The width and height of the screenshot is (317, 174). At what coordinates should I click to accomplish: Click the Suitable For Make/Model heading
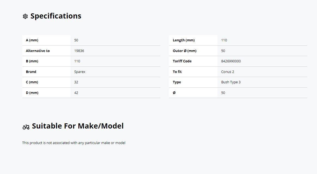[78, 126]
